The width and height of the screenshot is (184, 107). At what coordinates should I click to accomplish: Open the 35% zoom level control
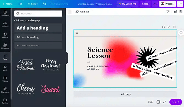coord(150,102)
